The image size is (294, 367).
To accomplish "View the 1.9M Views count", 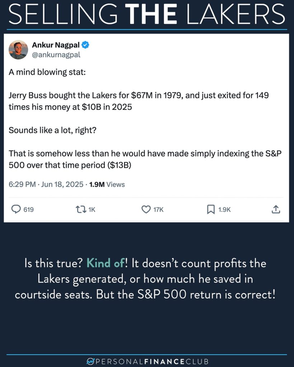I will [x=107, y=185].
